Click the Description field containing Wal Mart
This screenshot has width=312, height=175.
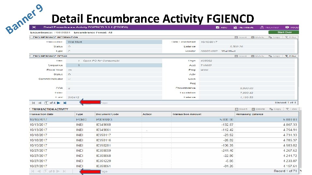(x=114, y=42)
